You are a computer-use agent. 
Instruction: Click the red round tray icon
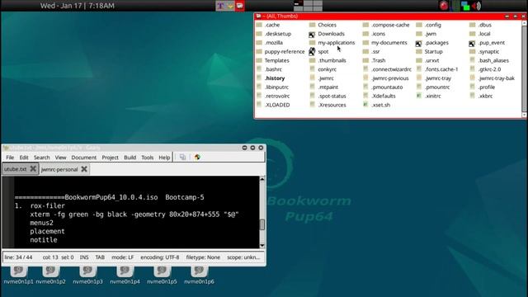tap(444, 6)
